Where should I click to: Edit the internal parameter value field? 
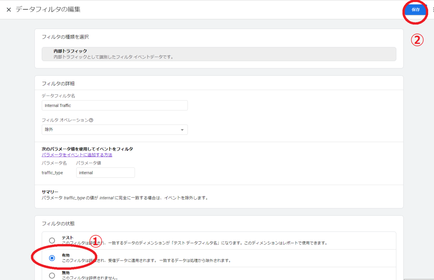point(106,173)
